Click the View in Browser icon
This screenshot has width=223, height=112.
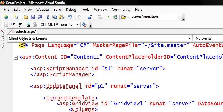[x=115, y=17]
